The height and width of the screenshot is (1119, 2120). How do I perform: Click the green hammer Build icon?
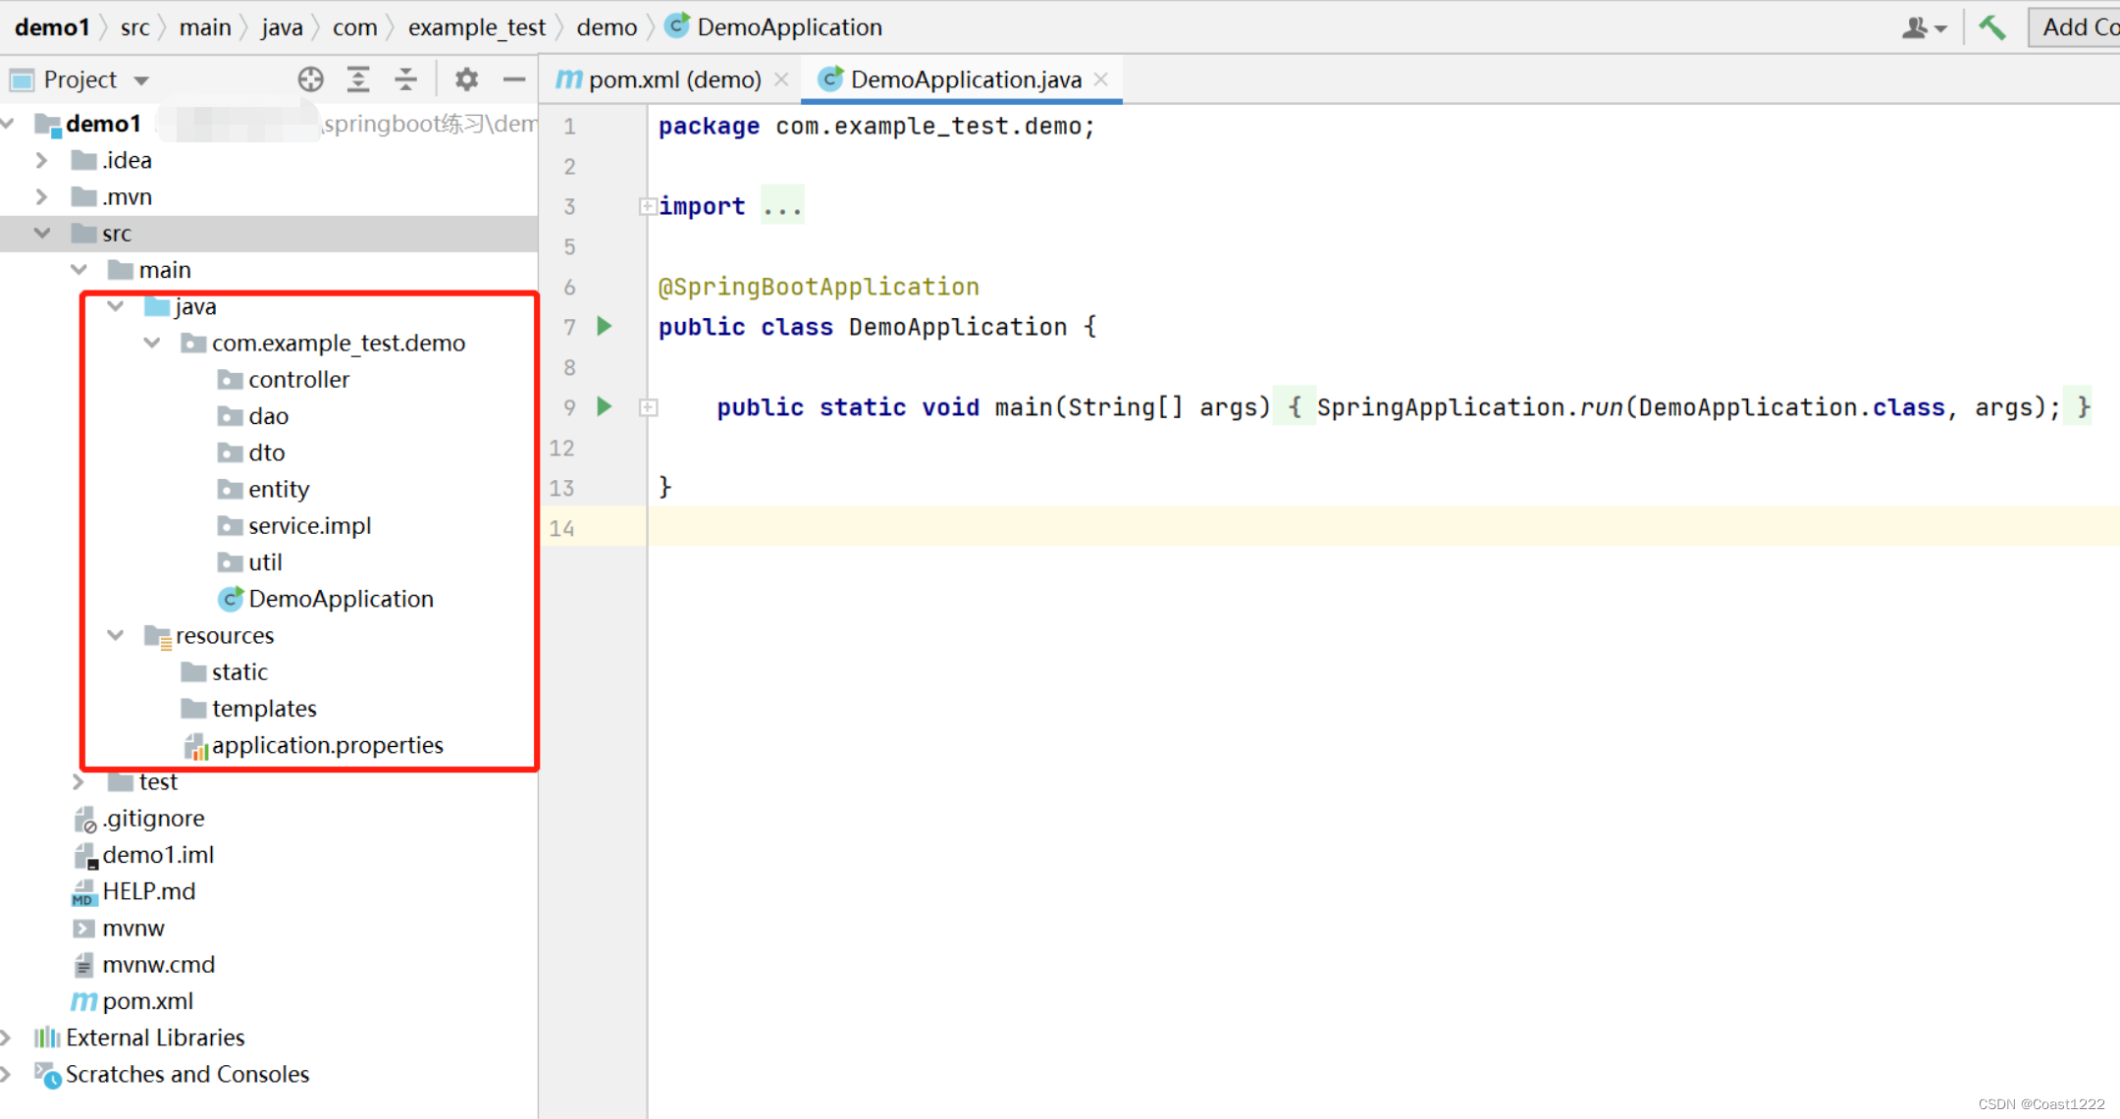pyautogui.click(x=1991, y=27)
